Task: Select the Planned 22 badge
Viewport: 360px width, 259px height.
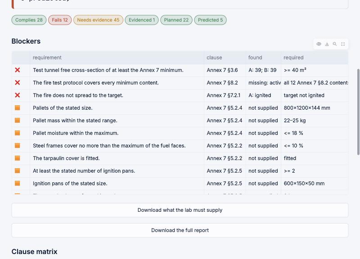Action: 176,20
